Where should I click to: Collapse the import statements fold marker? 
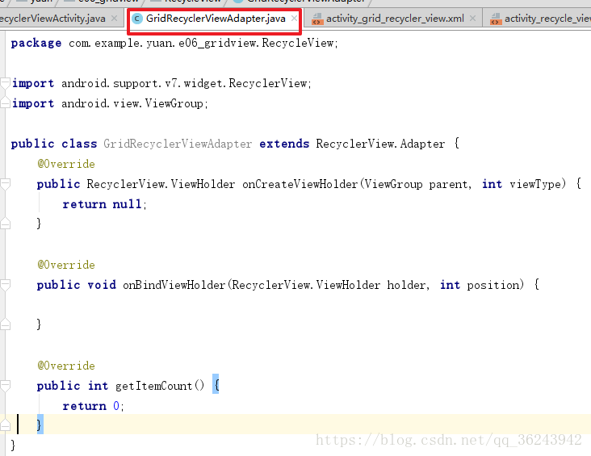pyautogui.click(x=5, y=83)
